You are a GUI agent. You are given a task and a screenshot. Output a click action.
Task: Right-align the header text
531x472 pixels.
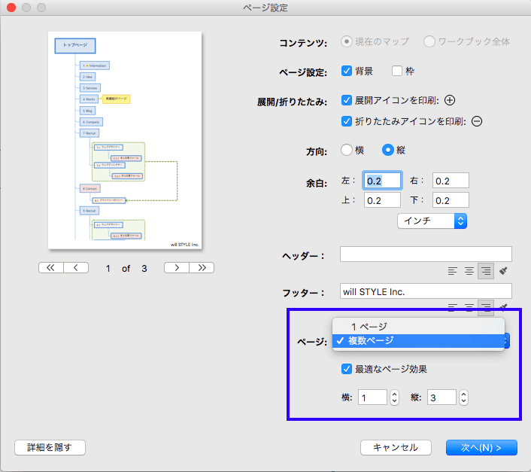486,271
